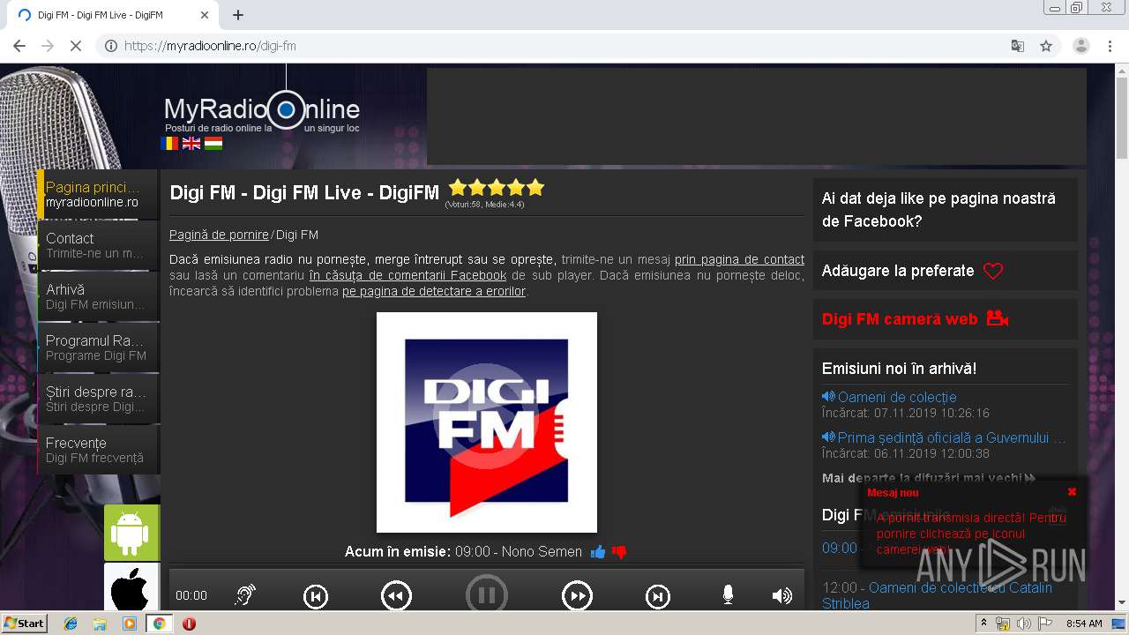Select the Romanian flag language icon
The width and height of the screenshot is (1129, 635).
click(x=169, y=143)
